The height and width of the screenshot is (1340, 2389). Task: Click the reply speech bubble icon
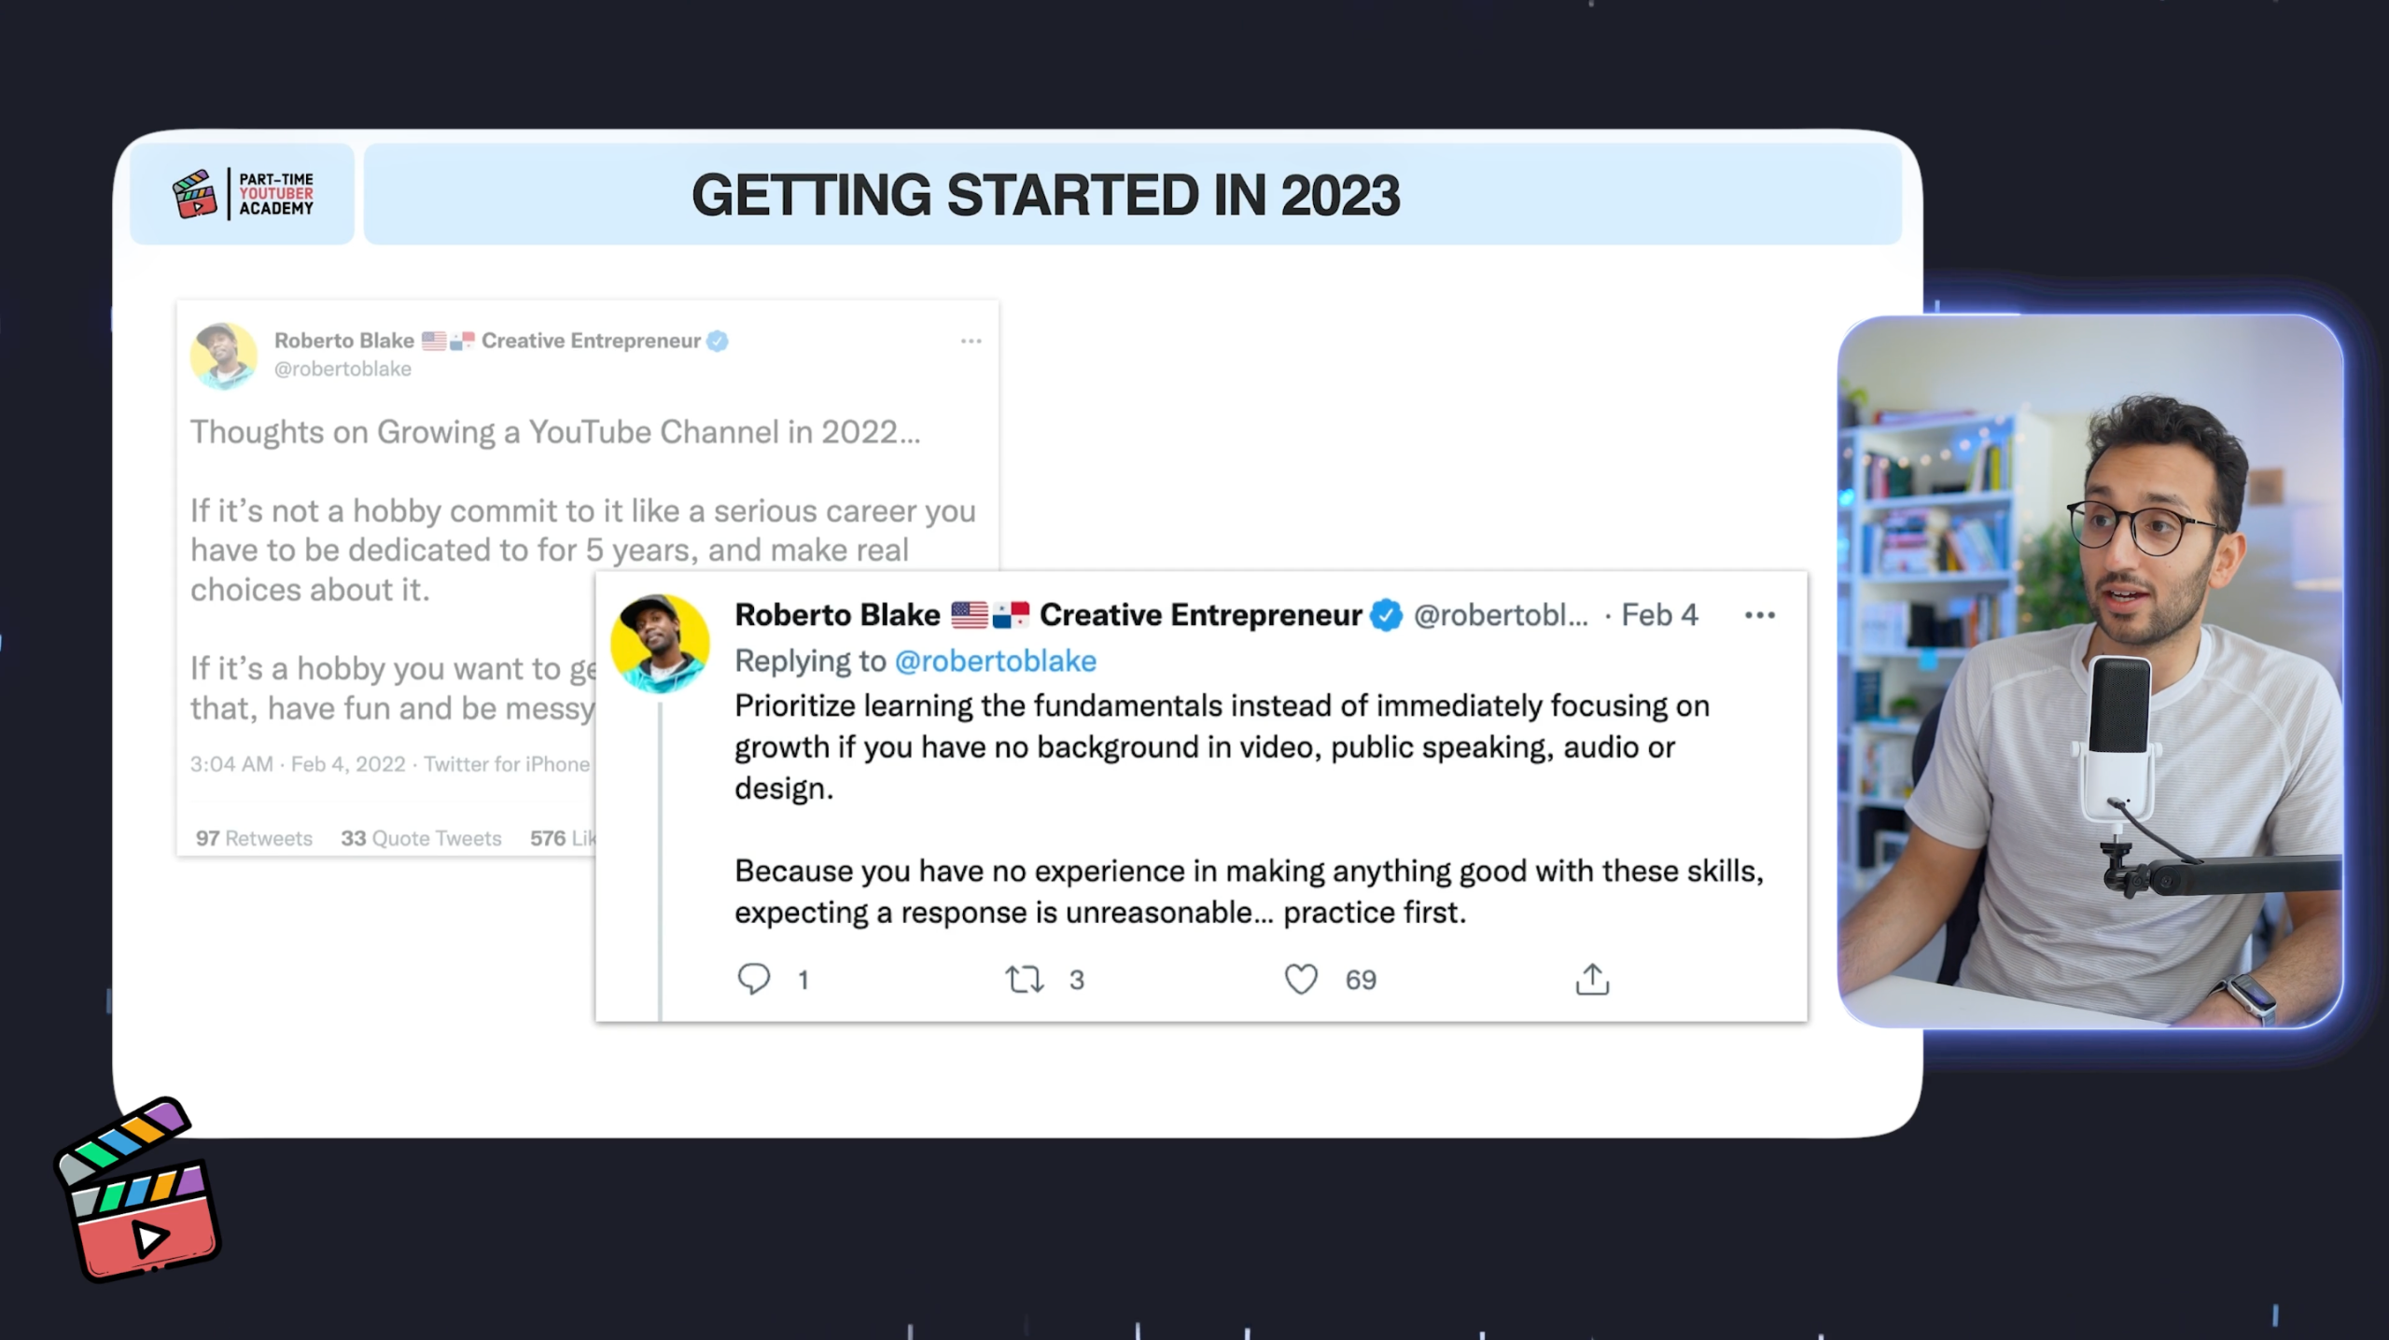point(753,979)
